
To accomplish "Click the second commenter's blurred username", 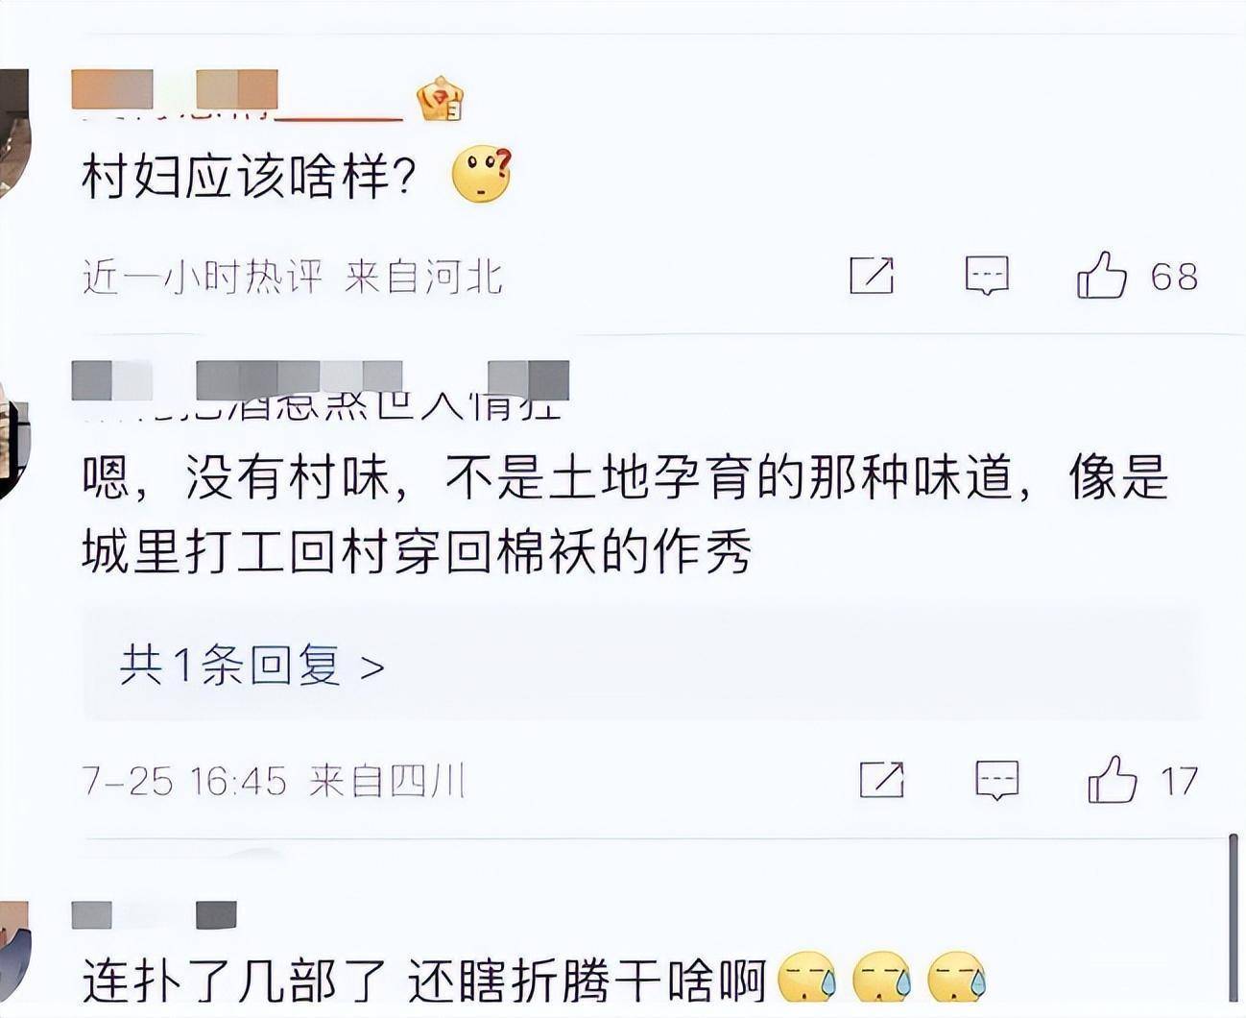I will coord(321,389).
